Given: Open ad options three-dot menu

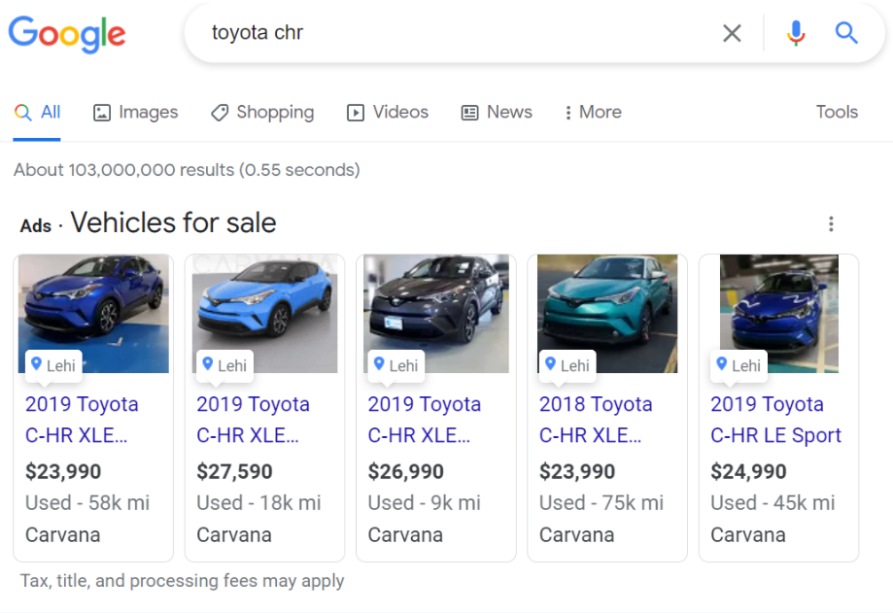Looking at the screenshot, I should [x=831, y=224].
